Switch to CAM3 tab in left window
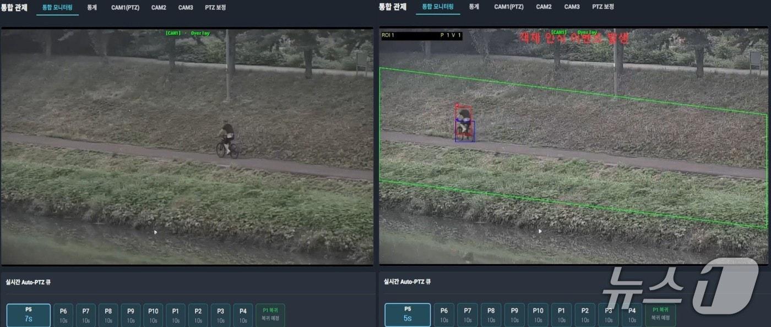The image size is (771, 327). point(186,7)
